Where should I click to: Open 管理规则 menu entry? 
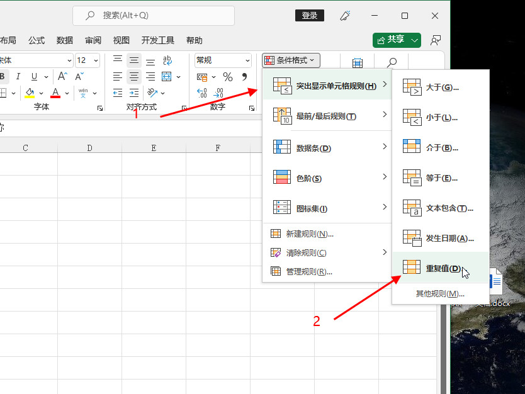point(327,271)
